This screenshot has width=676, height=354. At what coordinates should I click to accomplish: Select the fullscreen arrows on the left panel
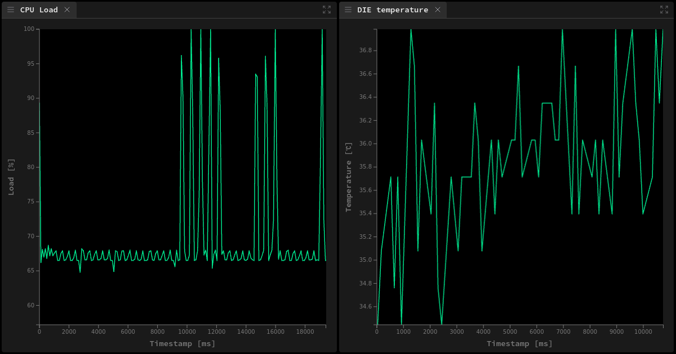(327, 9)
